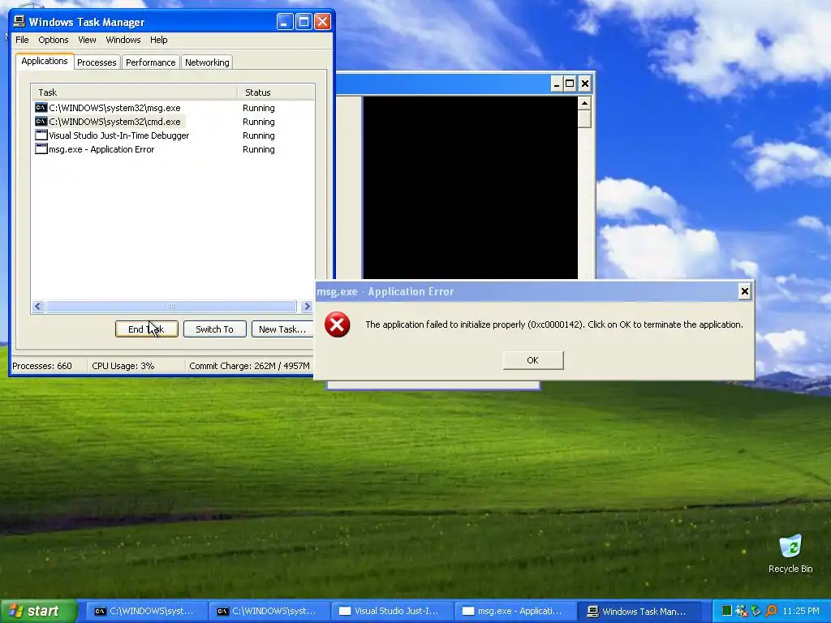Click the left arrow of the task list scrollbar

pos(37,306)
